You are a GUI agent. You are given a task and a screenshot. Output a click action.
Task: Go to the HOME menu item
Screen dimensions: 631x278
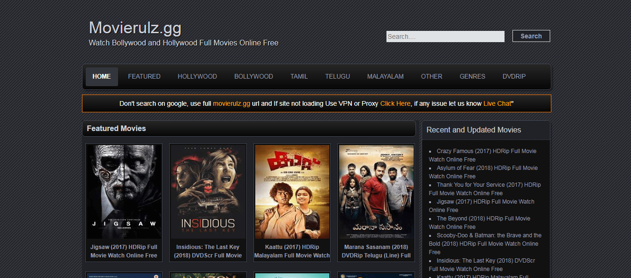click(102, 77)
